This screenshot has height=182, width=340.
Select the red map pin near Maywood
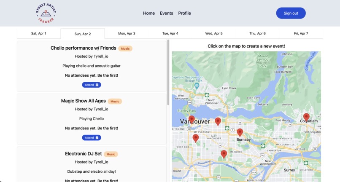pyautogui.click(x=224, y=154)
